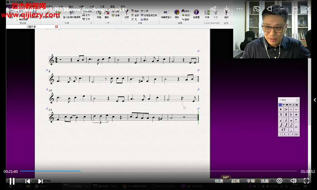This screenshot has height=190, width=317.
Task: Open the Sibelius 插件 plug-ins menu
Action: [226, 15]
